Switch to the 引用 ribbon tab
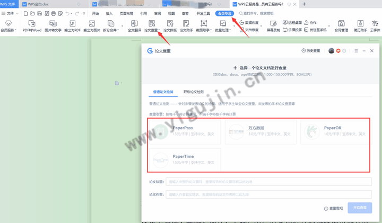Image resolution: width=382 pixels, height=223 pixels. click(143, 13)
